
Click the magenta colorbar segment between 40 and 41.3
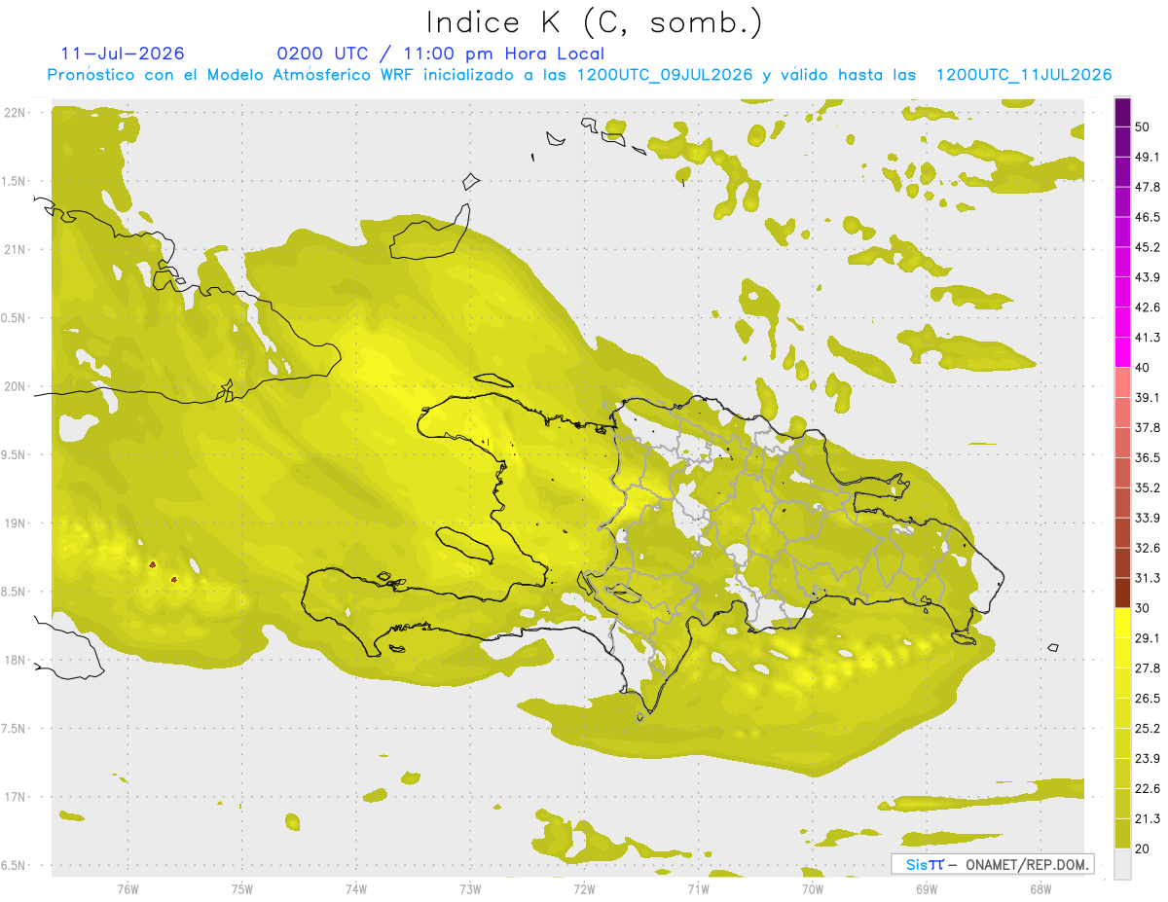tap(1122, 352)
